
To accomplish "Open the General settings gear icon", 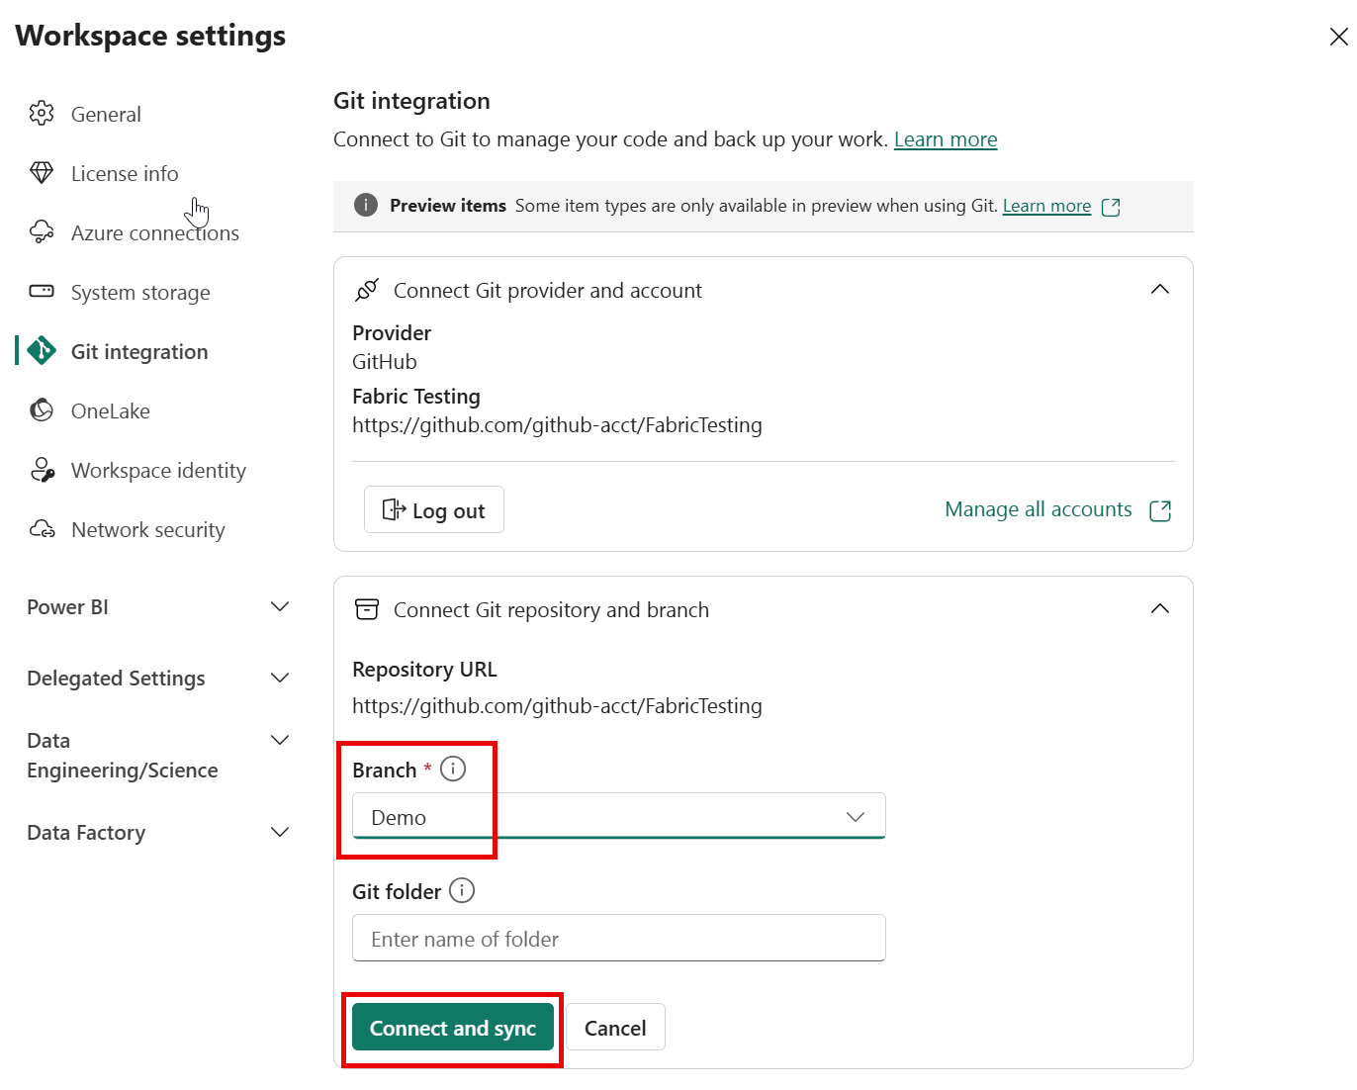I will [x=43, y=113].
